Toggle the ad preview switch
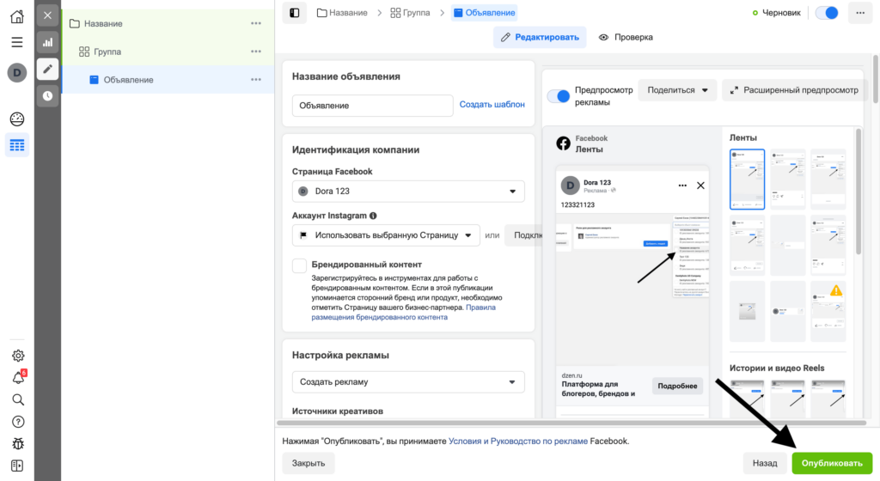The width and height of the screenshot is (880, 481). click(559, 96)
